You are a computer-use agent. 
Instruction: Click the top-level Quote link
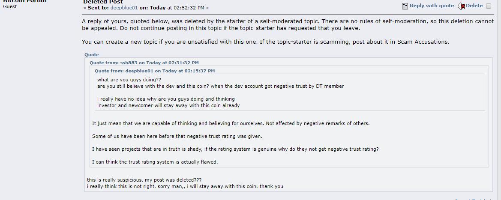[92, 55]
